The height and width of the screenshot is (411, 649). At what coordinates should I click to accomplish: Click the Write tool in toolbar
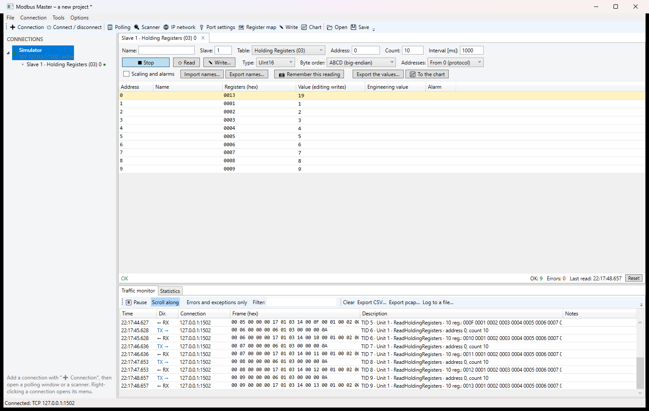[x=289, y=27]
